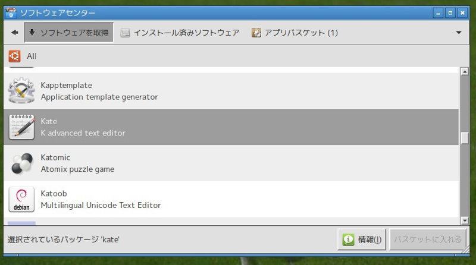Open package info with 情報(I) button
This screenshot has height=265, width=476.
362,239
